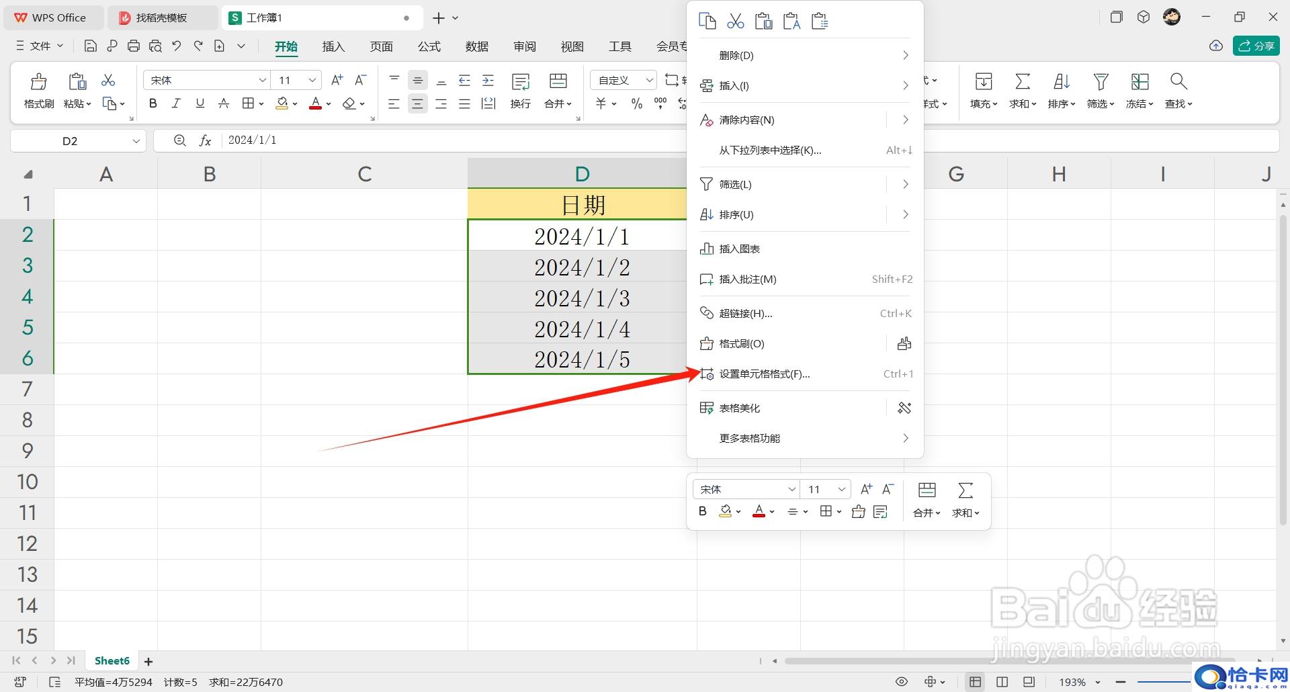Open the Format Painter (格式刷) in ribbon
Image resolution: width=1290 pixels, height=692 pixels.
coord(39,91)
